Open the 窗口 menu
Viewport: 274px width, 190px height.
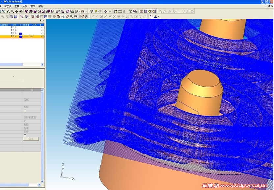[x=33, y=6]
